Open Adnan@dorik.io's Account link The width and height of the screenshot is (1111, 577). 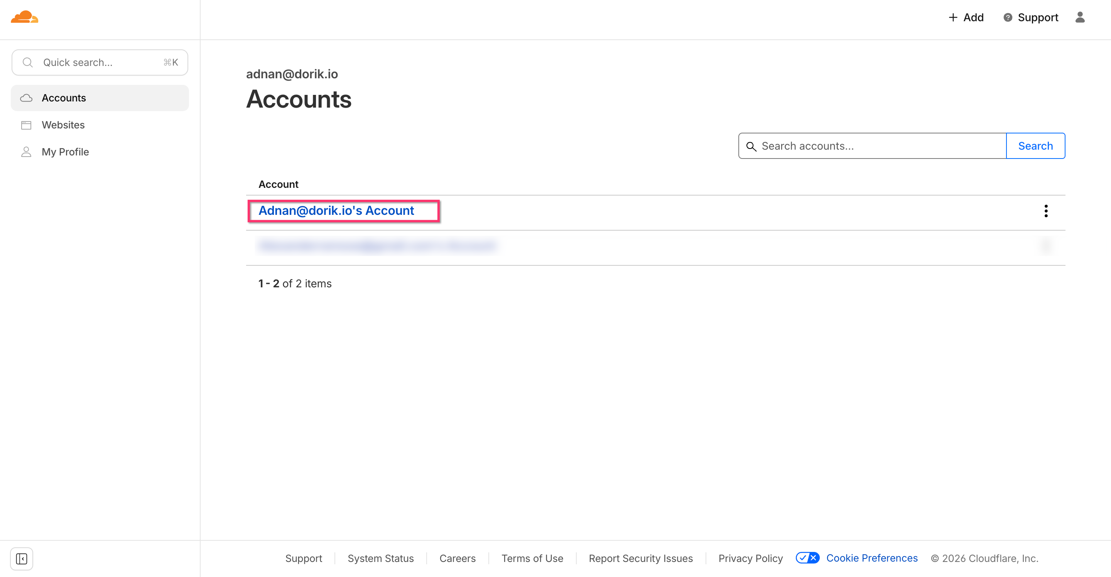[x=336, y=211]
